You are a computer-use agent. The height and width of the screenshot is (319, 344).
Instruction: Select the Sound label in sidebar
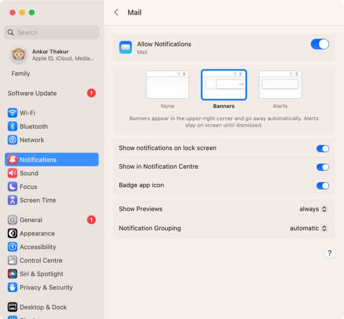[29, 173]
